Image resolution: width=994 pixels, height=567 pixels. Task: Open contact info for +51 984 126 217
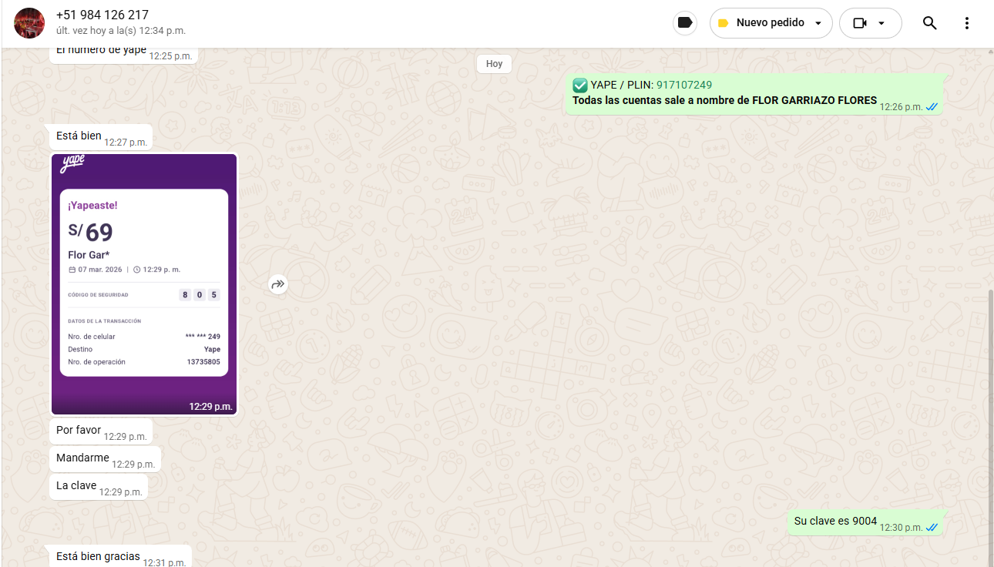coord(102,15)
